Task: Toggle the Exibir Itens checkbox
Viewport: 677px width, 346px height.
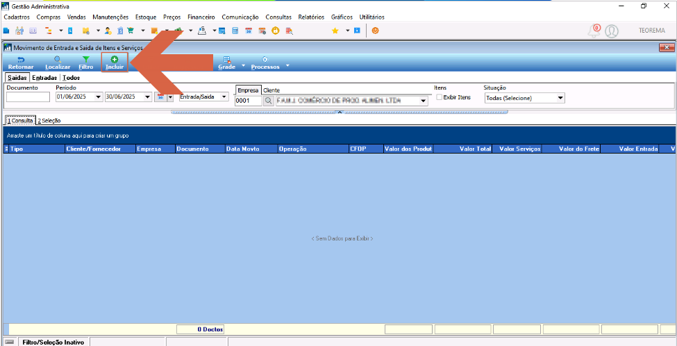Action: pyautogui.click(x=440, y=98)
